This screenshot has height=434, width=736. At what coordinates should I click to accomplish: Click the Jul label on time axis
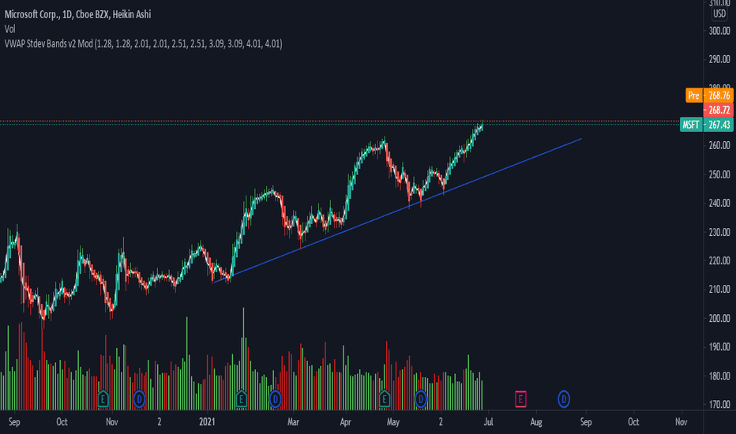489,422
